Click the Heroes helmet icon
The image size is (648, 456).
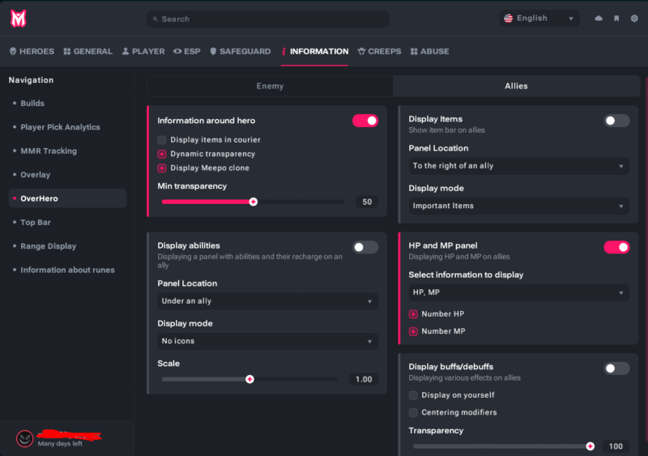[x=13, y=51]
